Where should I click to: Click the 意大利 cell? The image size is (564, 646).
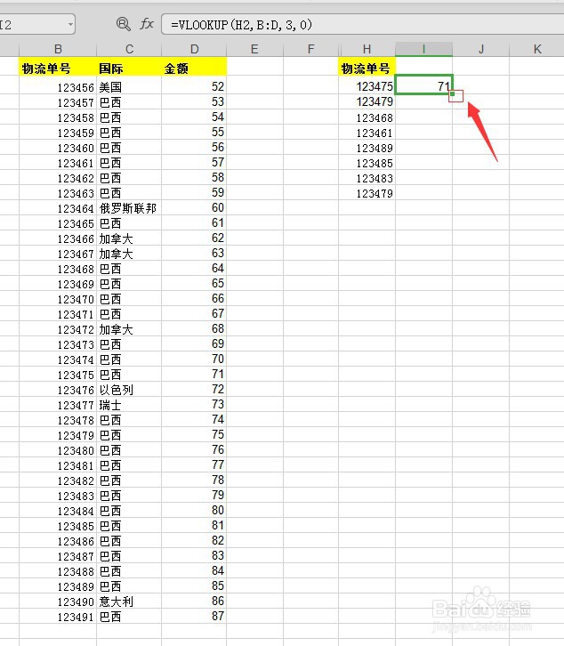coord(129,602)
